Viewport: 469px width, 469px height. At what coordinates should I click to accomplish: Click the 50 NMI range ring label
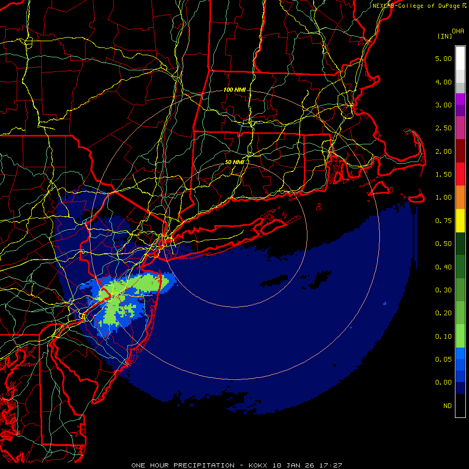pyautogui.click(x=234, y=162)
